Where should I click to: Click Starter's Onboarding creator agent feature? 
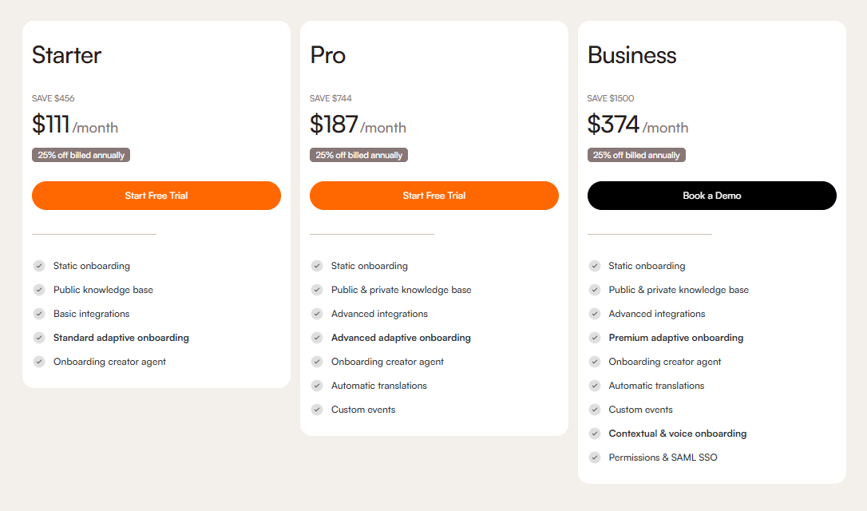(x=109, y=362)
